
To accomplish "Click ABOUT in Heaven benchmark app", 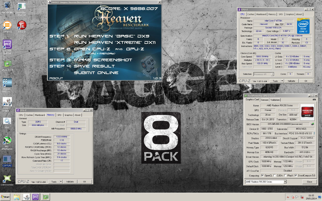I will click(x=56, y=78).
